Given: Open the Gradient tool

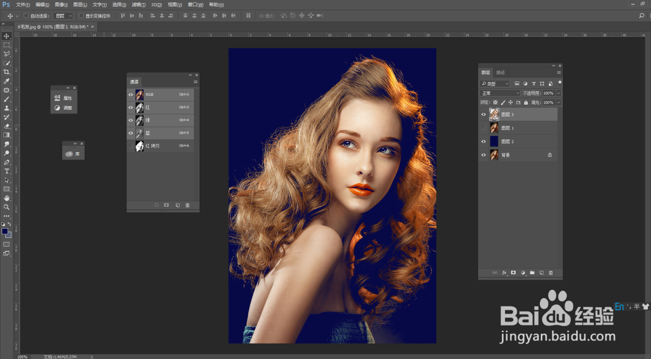Looking at the screenshot, I should point(7,135).
